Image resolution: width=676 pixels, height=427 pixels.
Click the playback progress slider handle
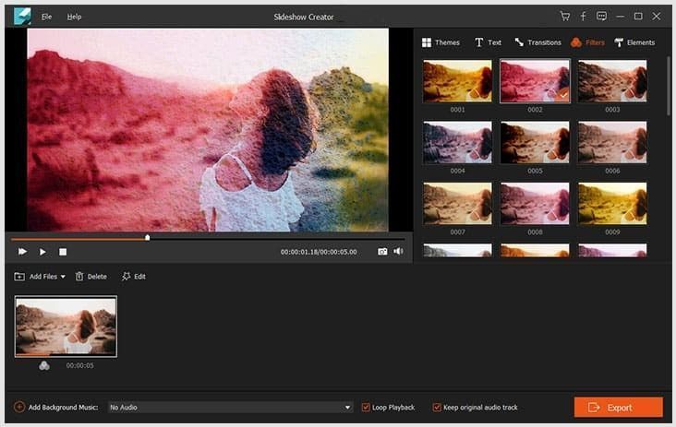148,238
